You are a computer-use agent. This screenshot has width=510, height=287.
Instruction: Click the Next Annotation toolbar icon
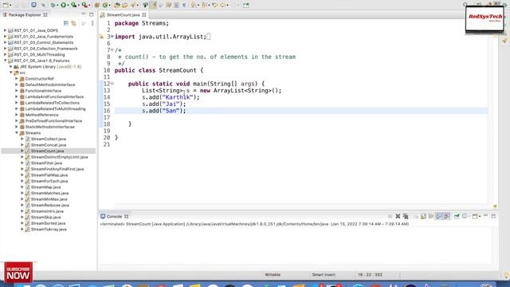(x=193, y=5)
